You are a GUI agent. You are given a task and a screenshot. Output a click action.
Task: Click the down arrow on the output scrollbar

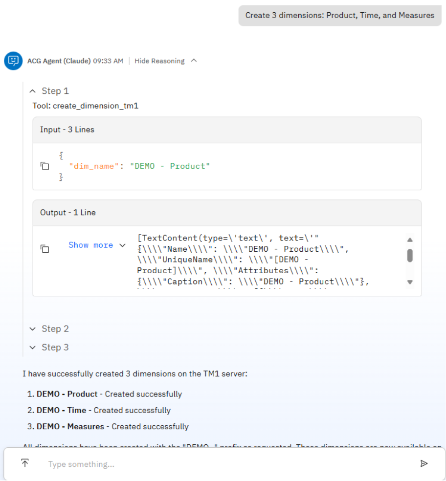pos(410,282)
